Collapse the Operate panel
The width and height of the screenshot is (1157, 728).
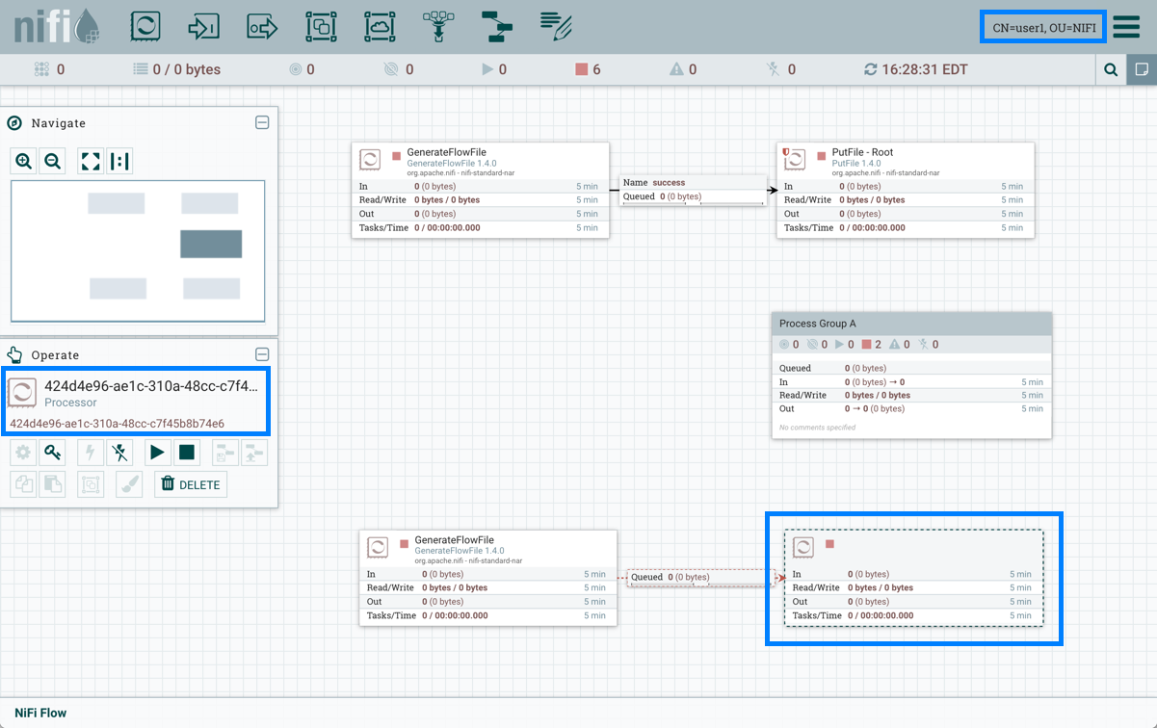pos(261,354)
